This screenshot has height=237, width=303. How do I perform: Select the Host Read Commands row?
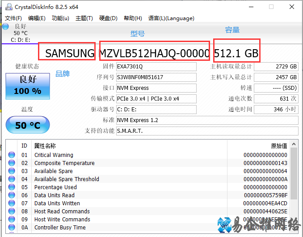148,212
